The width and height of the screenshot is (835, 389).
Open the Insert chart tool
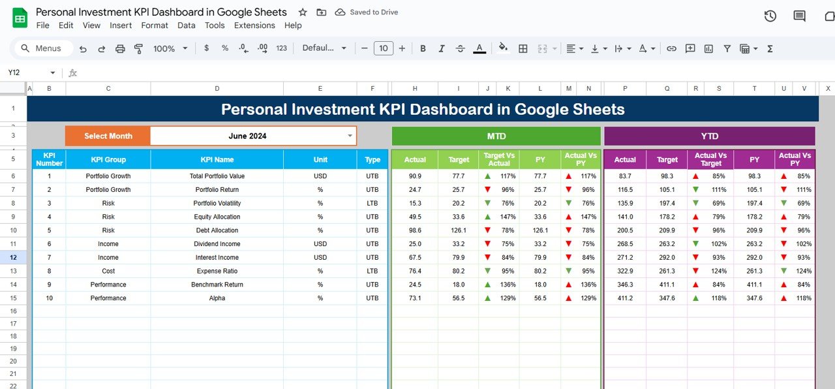(x=708, y=48)
